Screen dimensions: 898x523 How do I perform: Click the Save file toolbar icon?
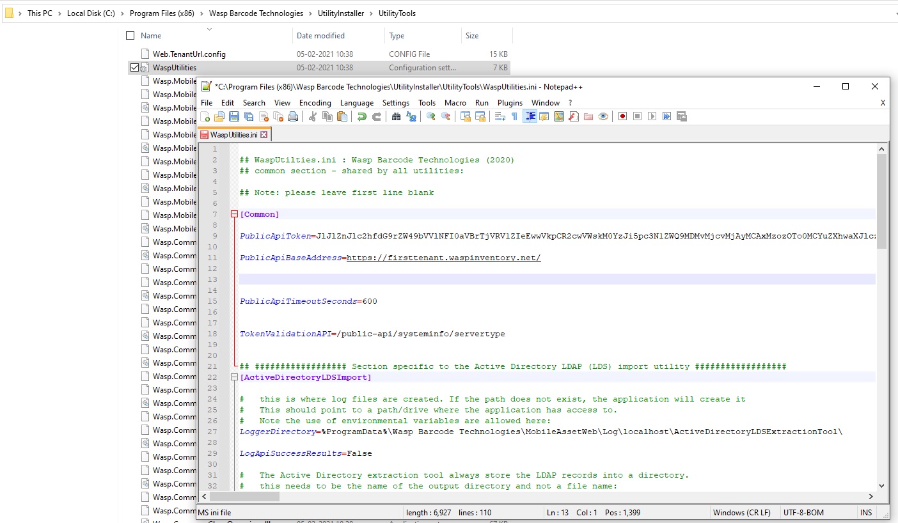tap(234, 116)
